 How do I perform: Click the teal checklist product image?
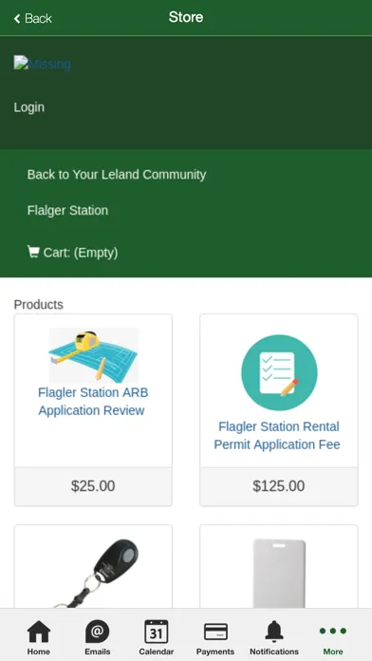(x=279, y=372)
